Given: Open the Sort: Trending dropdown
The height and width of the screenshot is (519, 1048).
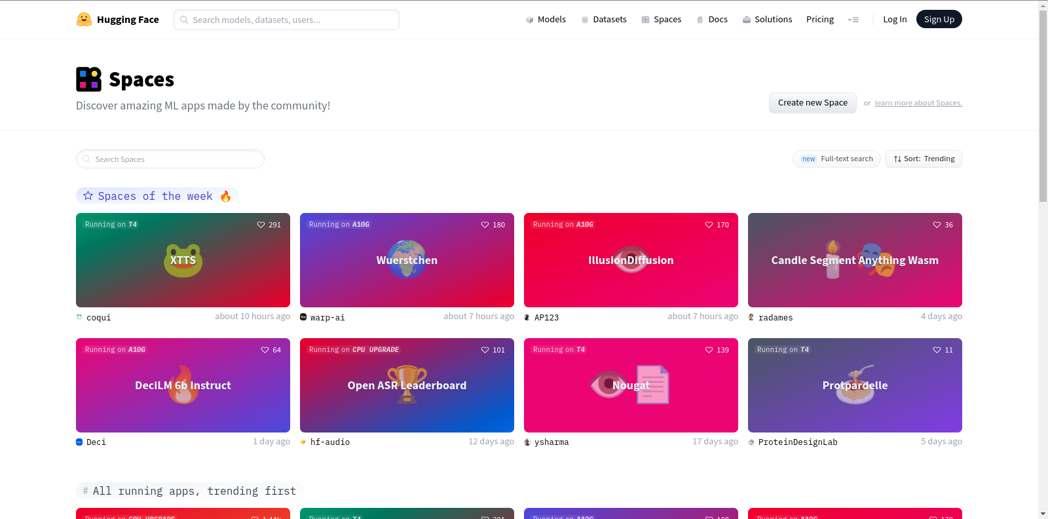Looking at the screenshot, I should (924, 159).
